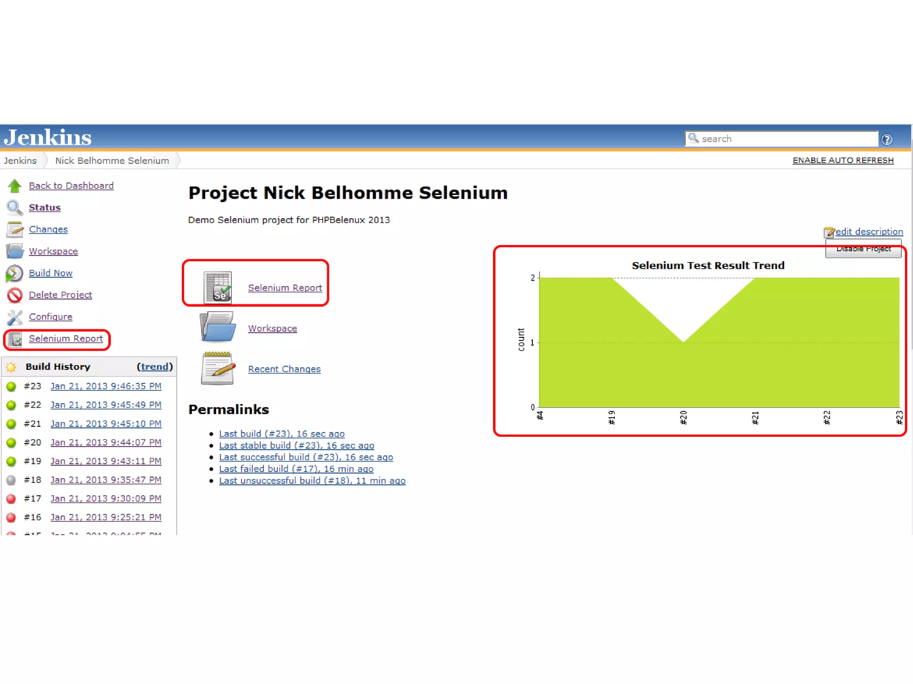Screen dimensions: 913x684
Task: Select Selenium Report in the sidebar menu
Action: (66, 339)
